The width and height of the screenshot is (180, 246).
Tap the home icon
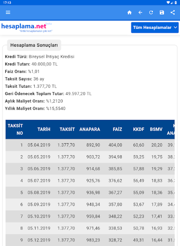point(130,12)
